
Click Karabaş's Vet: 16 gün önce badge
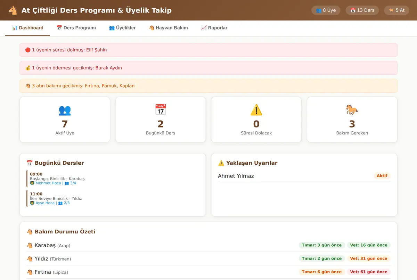pyautogui.click(x=369, y=245)
